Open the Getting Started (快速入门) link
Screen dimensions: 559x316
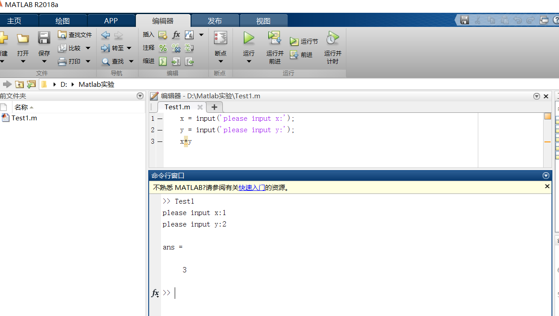252,187
